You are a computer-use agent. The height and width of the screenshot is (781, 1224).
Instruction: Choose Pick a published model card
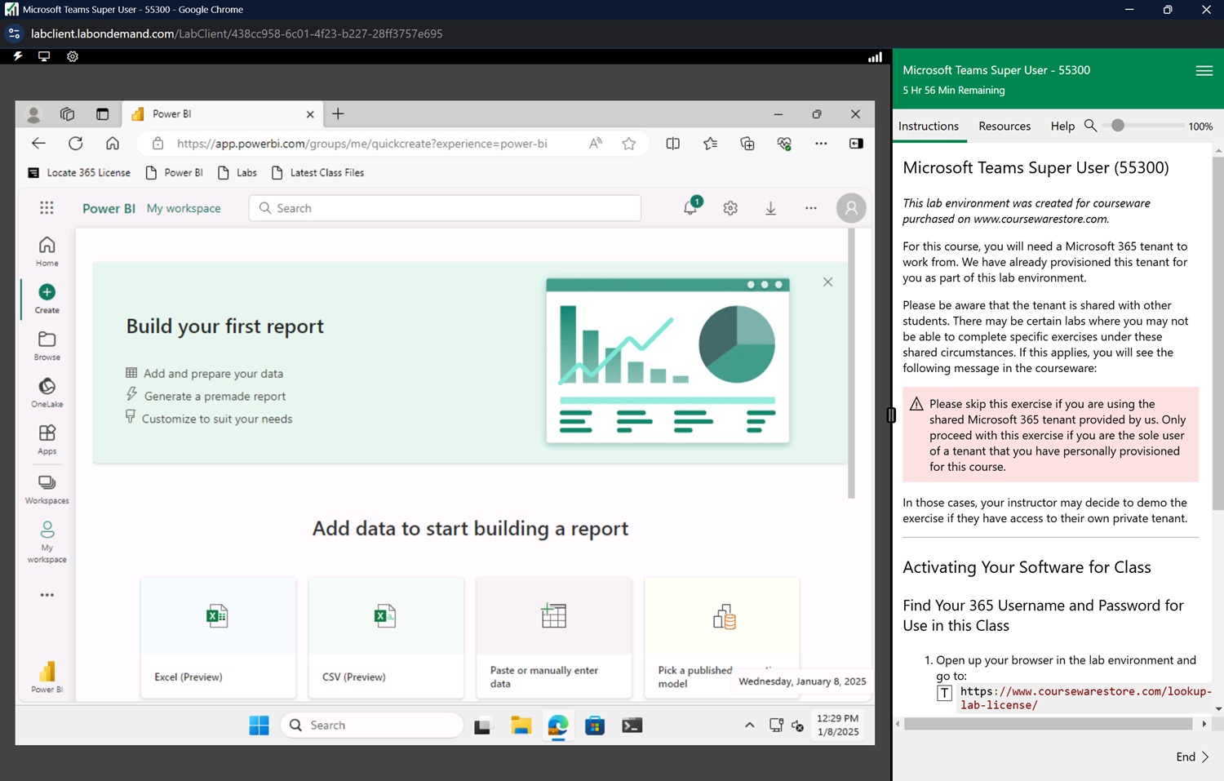tap(721, 637)
